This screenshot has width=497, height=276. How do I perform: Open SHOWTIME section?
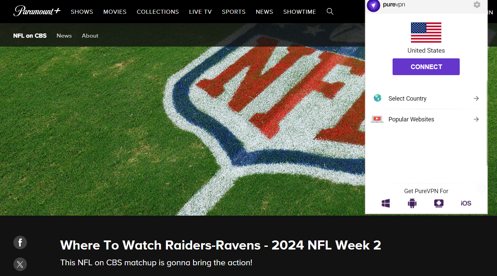point(300,12)
